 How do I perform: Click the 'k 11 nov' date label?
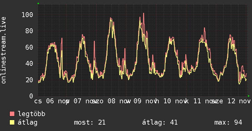(201, 101)
